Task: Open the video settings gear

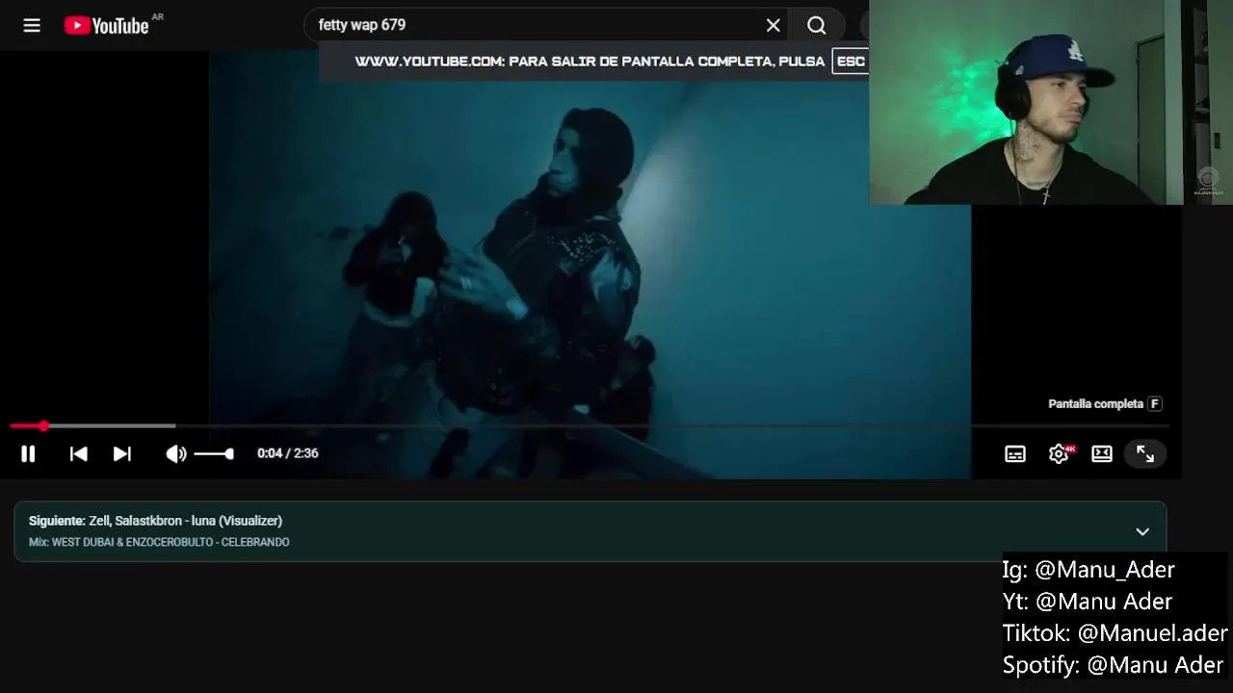Action: (1059, 454)
